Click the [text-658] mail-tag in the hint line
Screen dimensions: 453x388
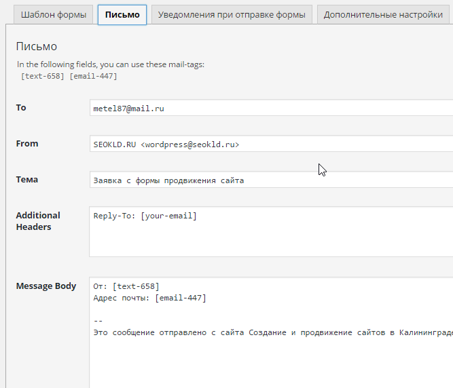pos(43,76)
